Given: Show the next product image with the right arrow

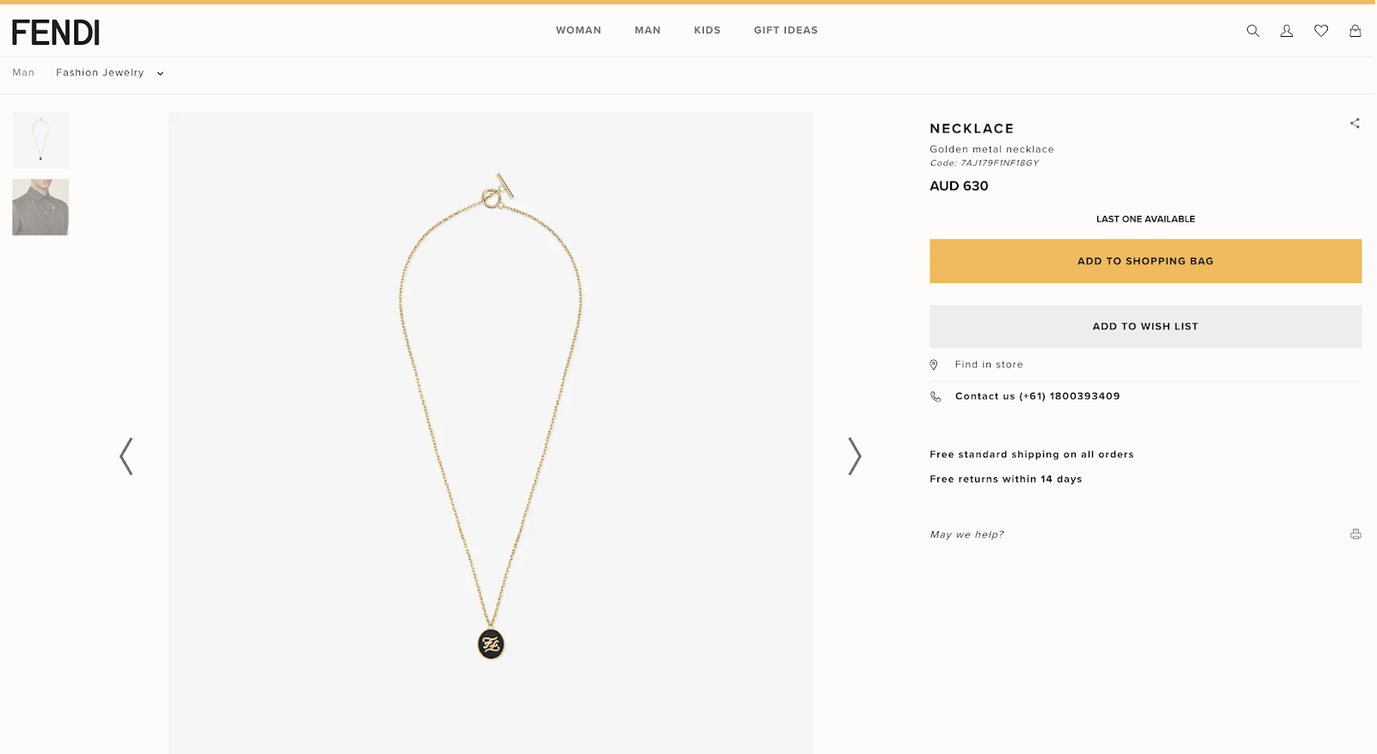Looking at the screenshot, I should tap(854, 456).
